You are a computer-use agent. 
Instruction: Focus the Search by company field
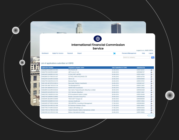136,58
